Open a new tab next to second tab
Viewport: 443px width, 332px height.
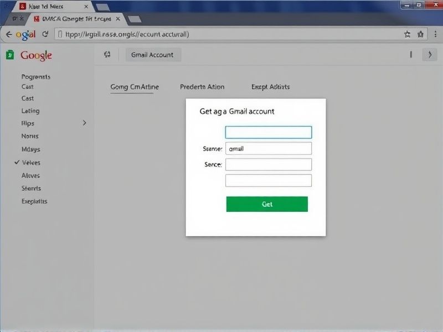135,19
